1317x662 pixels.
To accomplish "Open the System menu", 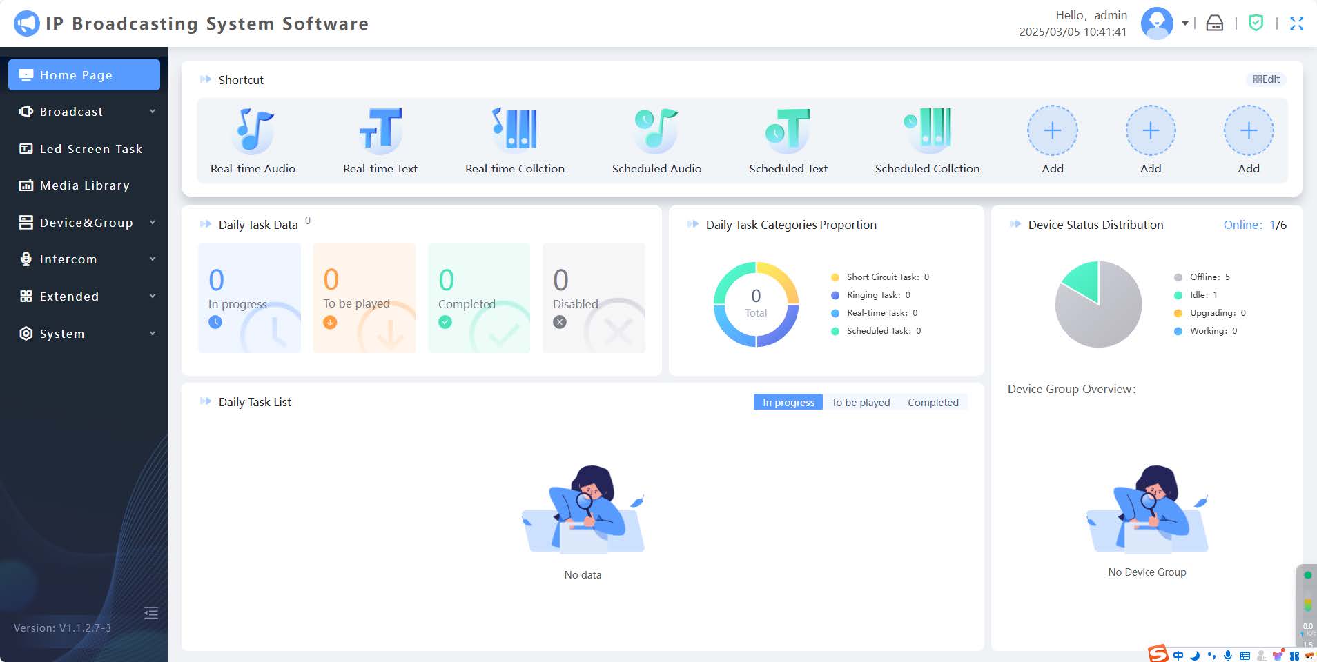I will click(84, 334).
